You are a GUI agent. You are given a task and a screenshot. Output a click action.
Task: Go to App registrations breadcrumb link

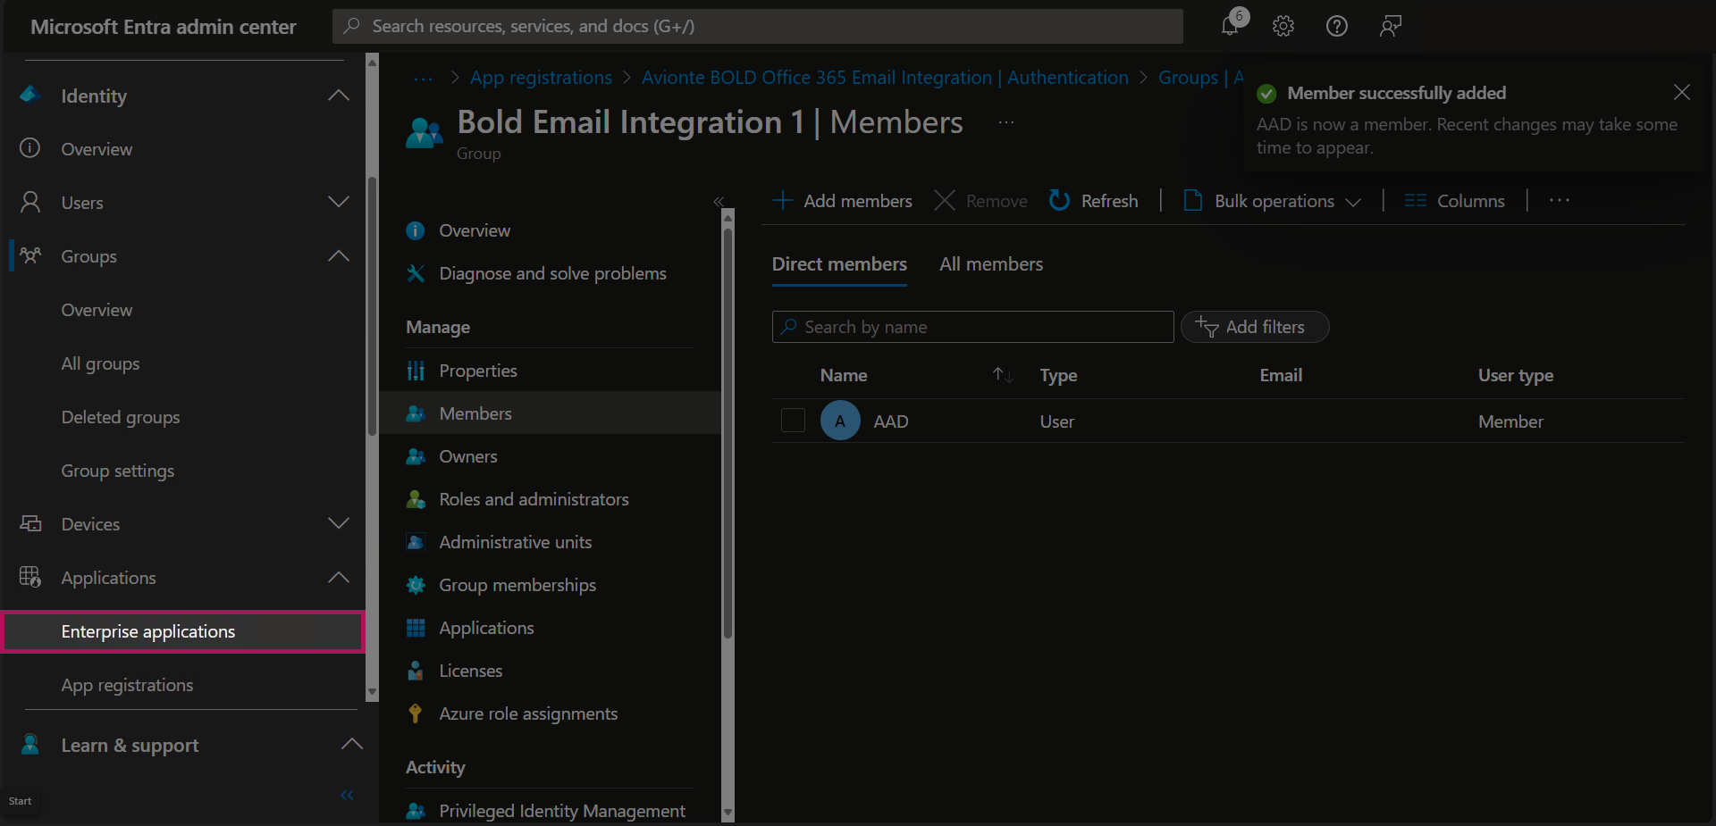pos(542,78)
